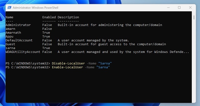Minimize the PowerShell window
The image size is (200, 106).
[168, 8]
